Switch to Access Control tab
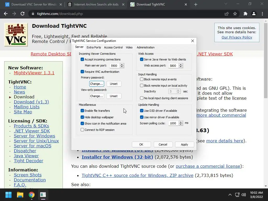This screenshot has height=201, width=268. point(113,47)
